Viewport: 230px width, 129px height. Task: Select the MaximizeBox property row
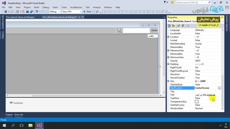pyautogui.click(x=194, y=47)
